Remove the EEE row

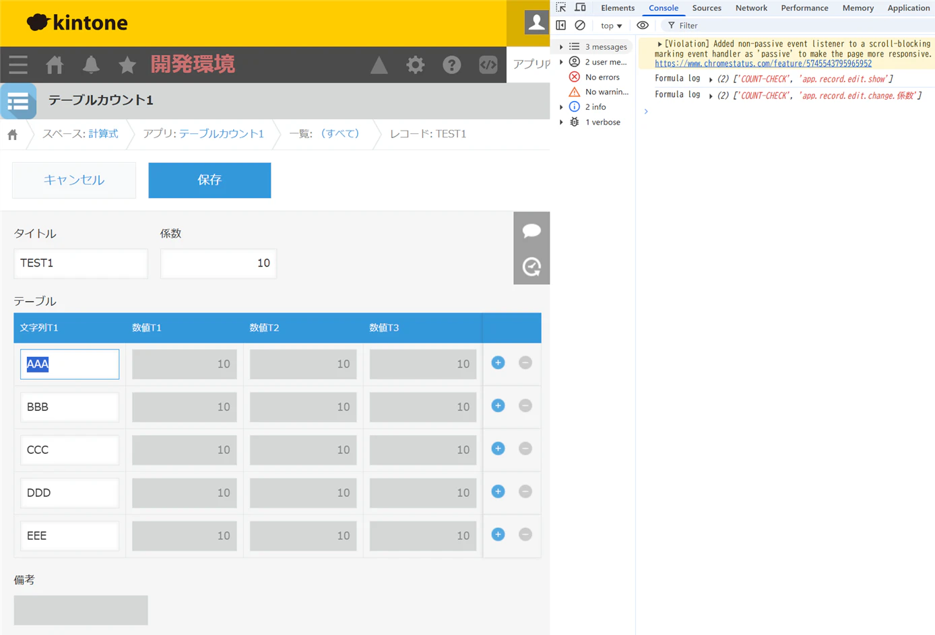pyautogui.click(x=525, y=535)
